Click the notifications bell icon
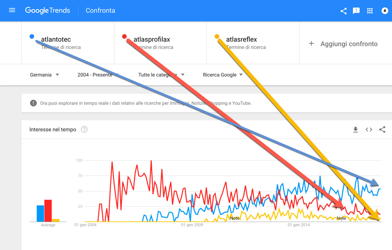This screenshot has height=250, width=392. coord(385,11)
